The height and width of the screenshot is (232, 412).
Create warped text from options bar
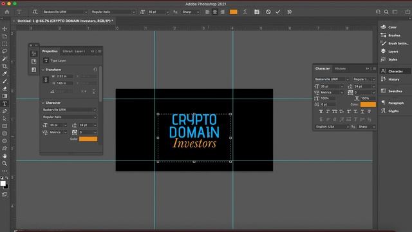[245, 12]
